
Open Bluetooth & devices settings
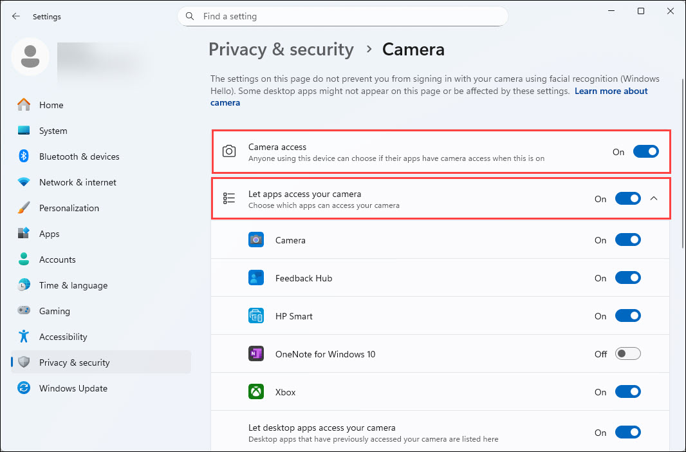coord(79,156)
